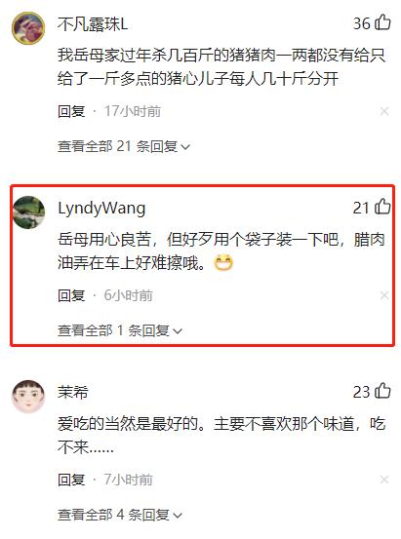Like 茉希's comment with thumbs-up icon
Viewport: 401px width, 539px height.
tap(382, 391)
